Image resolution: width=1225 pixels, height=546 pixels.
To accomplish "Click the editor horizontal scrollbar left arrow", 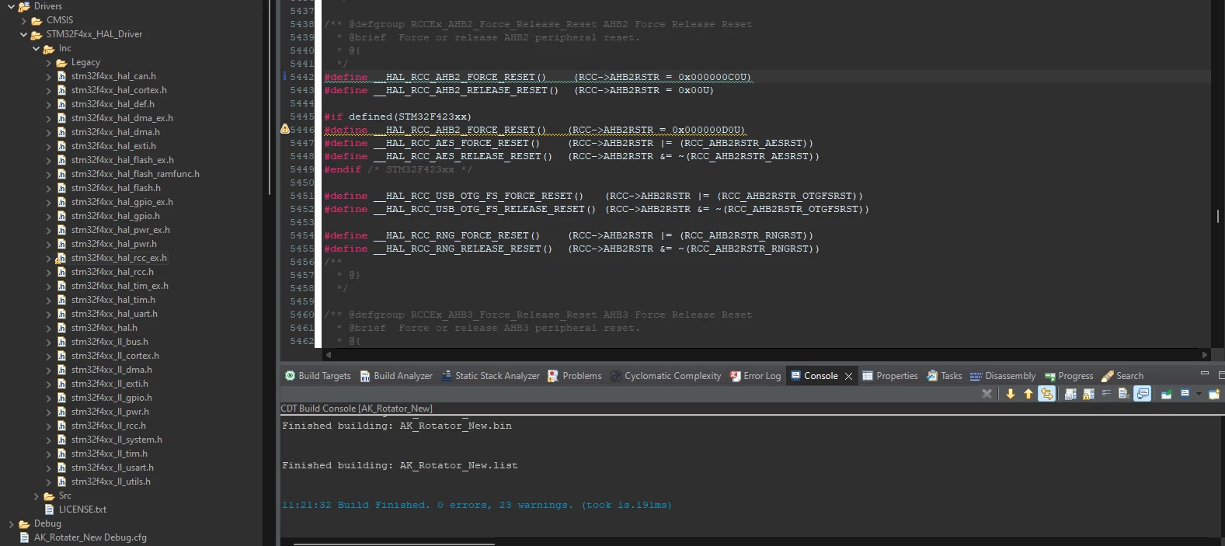I will [x=329, y=355].
